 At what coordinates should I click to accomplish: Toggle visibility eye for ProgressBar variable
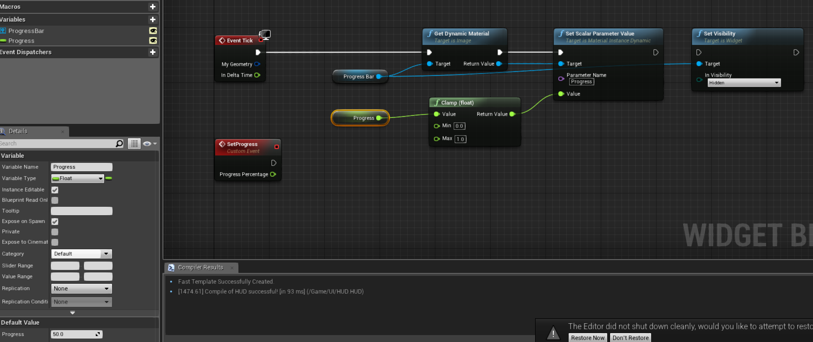pyautogui.click(x=153, y=31)
